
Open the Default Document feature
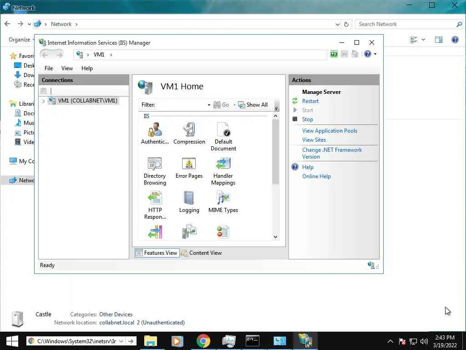[x=223, y=137]
